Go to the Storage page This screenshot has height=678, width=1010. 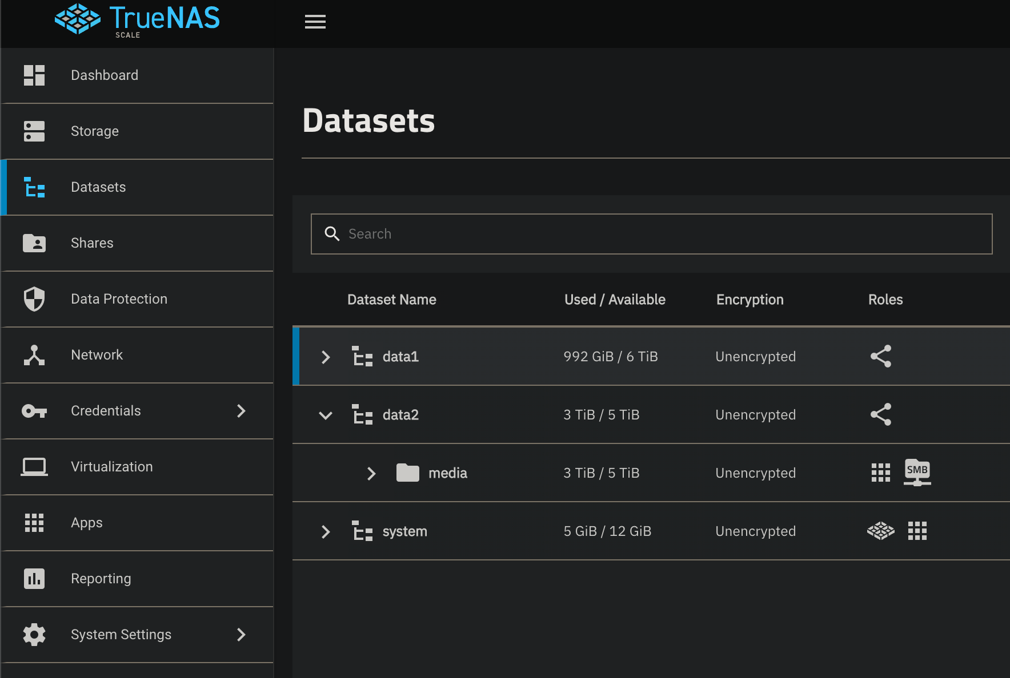pyautogui.click(x=137, y=131)
